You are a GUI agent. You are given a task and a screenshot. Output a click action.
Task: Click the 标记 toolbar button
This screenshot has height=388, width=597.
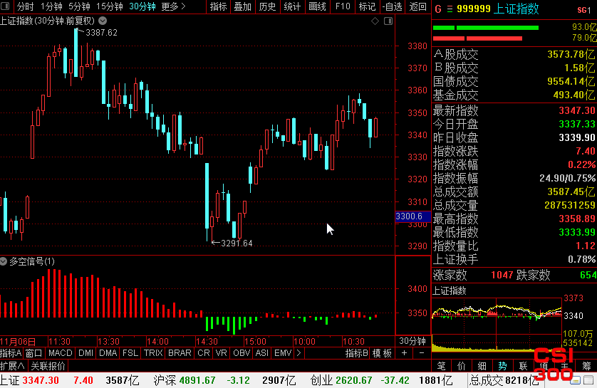click(x=367, y=6)
